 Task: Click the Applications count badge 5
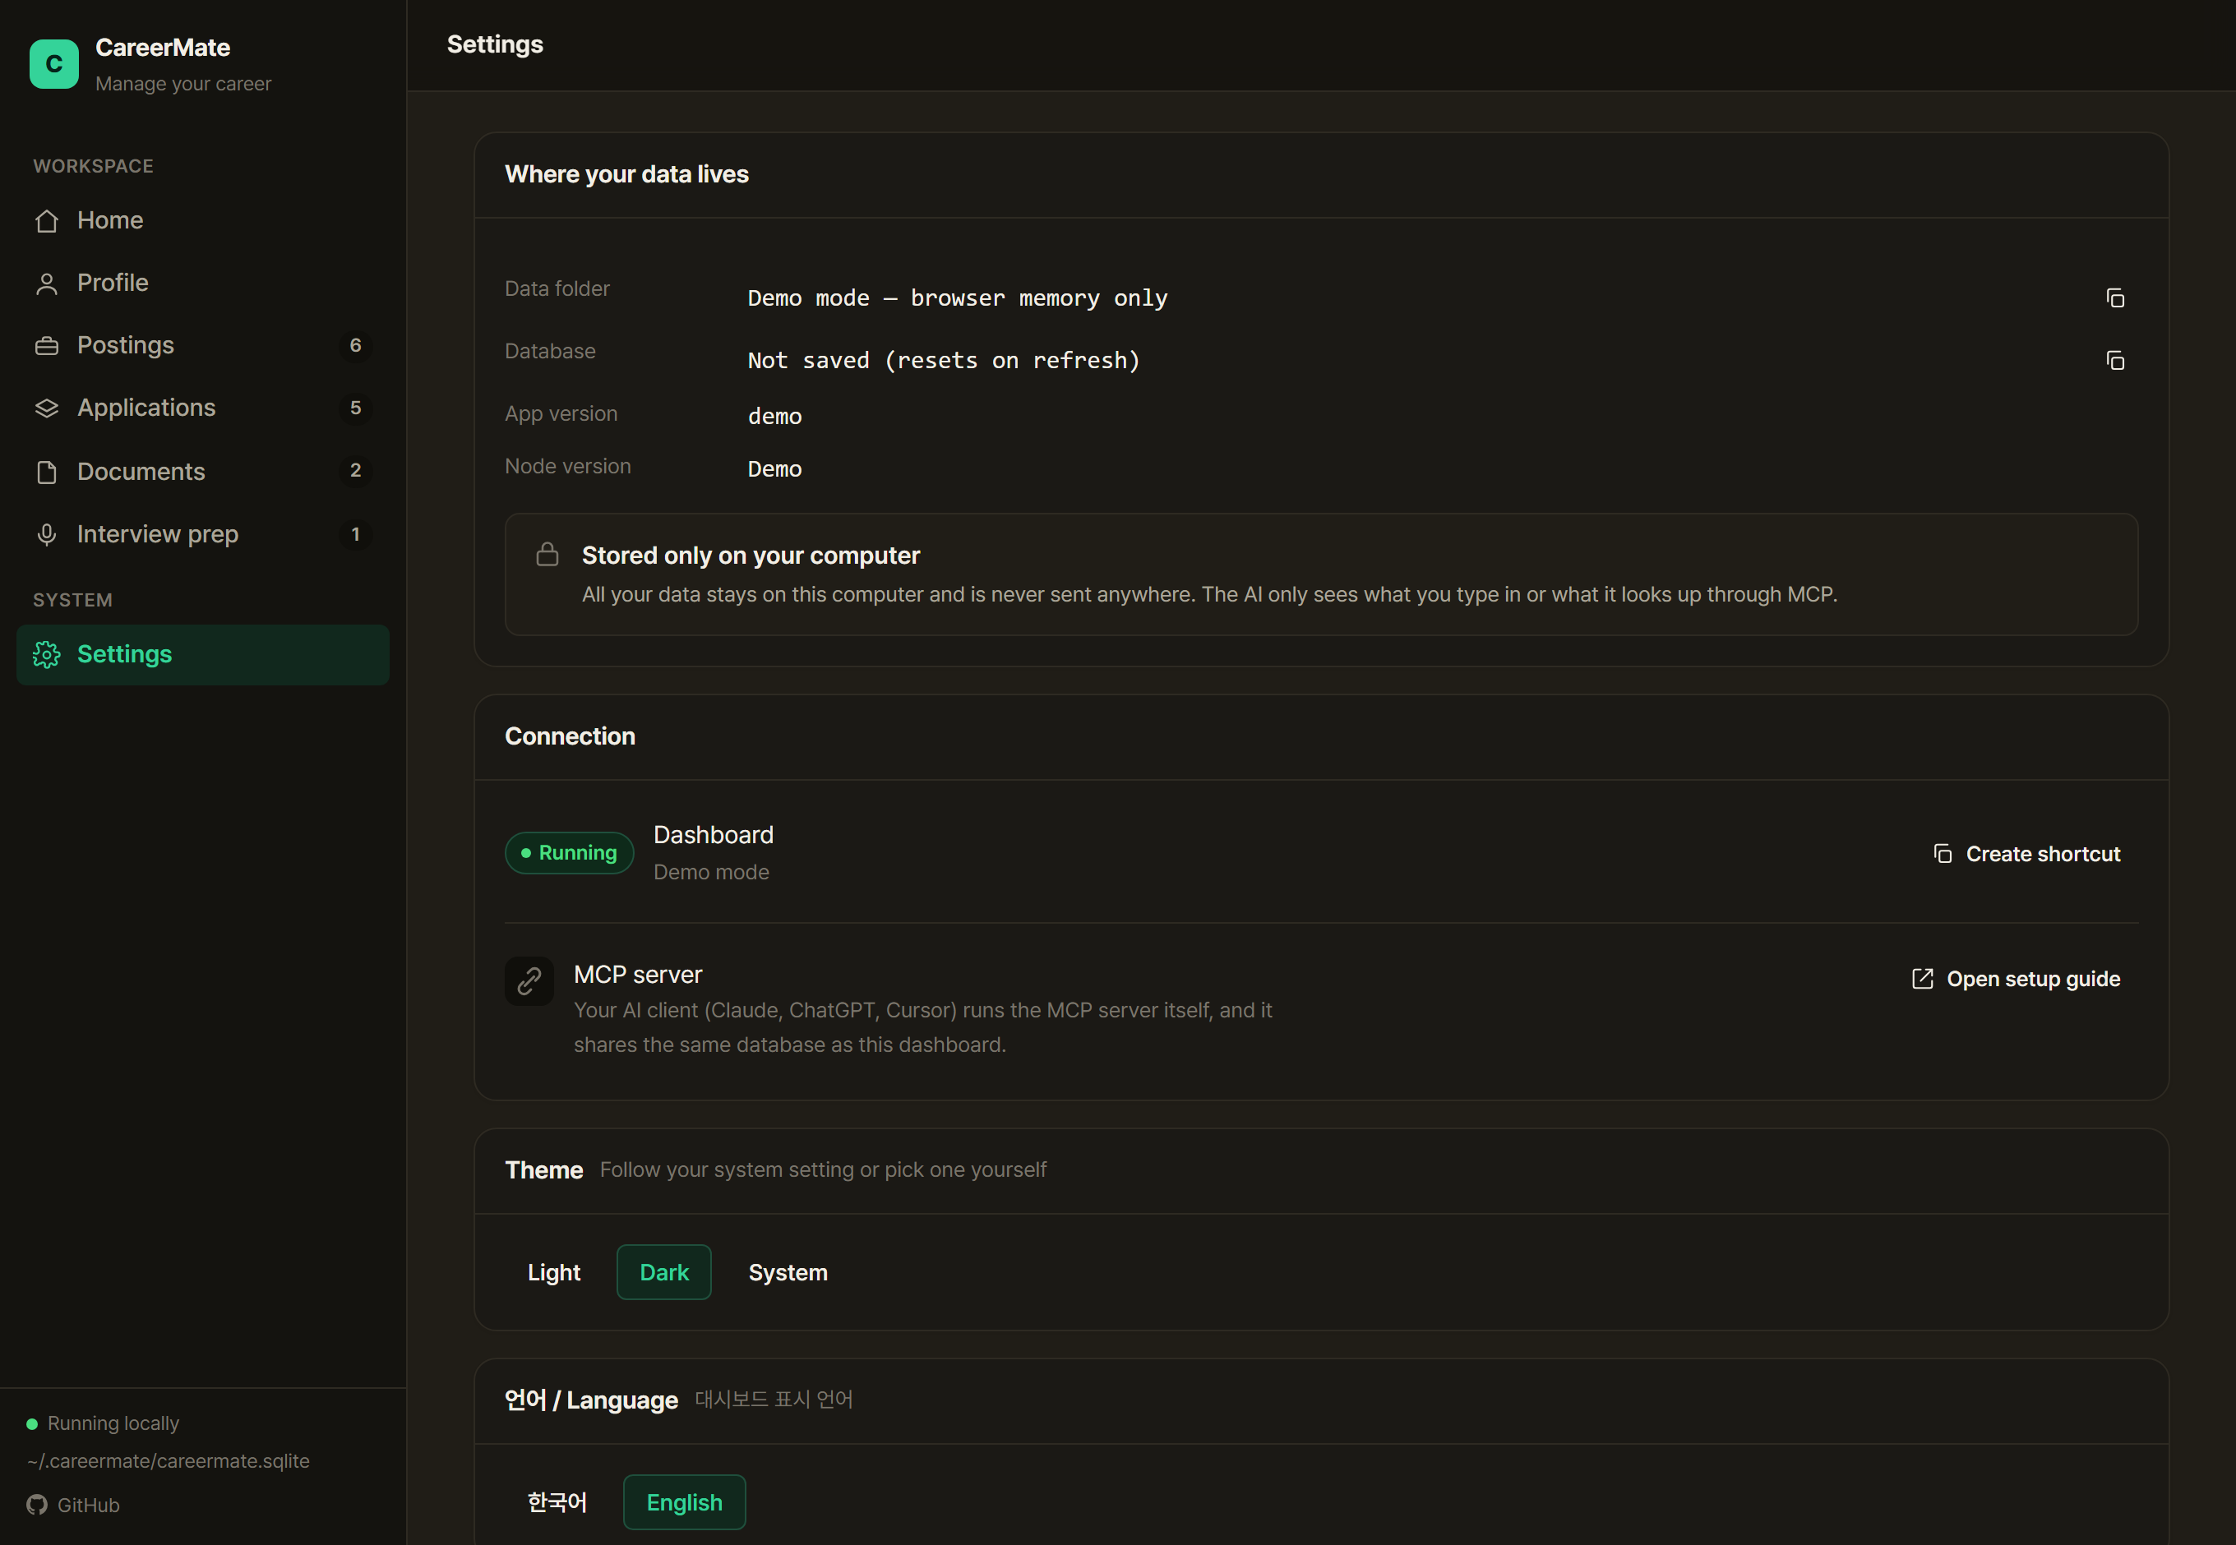click(355, 408)
